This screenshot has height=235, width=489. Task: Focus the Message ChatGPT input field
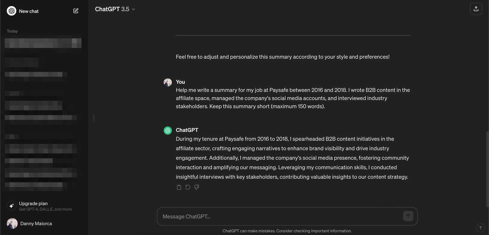pyautogui.click(x=267, y=216)
